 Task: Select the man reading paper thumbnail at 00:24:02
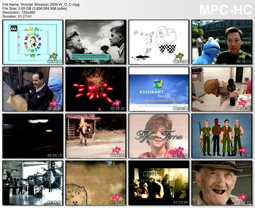(33, 89)
